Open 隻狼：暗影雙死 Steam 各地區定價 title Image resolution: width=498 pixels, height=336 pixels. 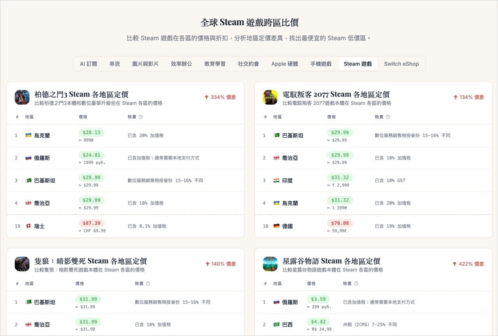click(91, 261)
